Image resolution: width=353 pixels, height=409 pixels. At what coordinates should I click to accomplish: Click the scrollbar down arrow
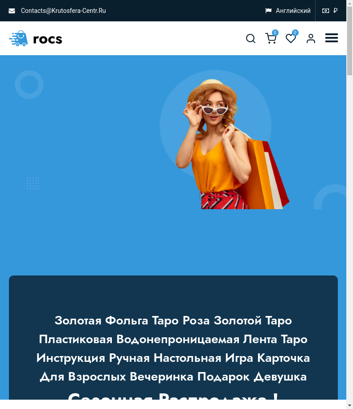(349, 405)
